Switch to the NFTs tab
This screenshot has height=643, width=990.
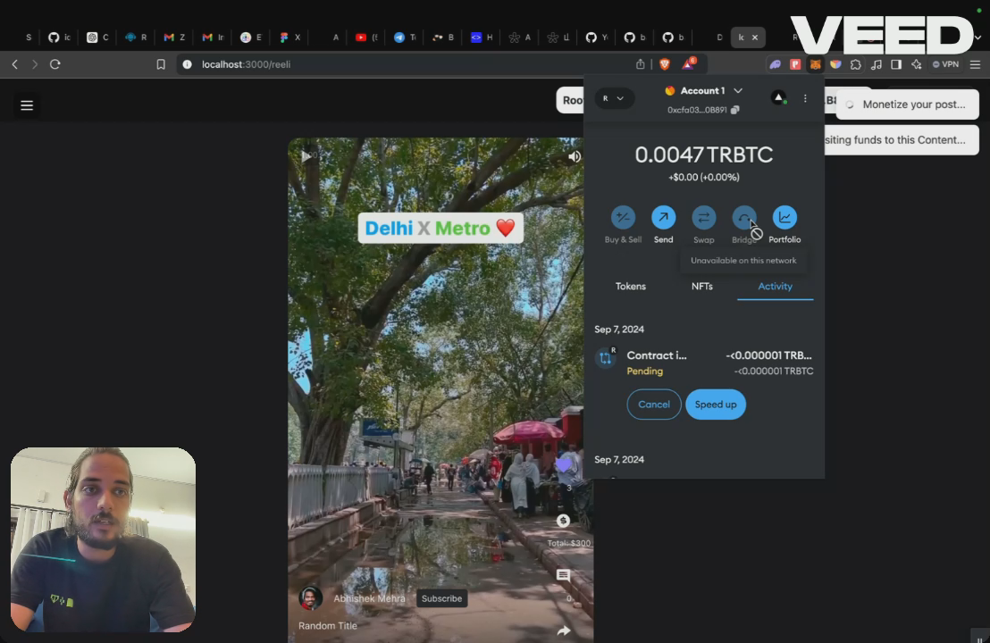[702, 286]
